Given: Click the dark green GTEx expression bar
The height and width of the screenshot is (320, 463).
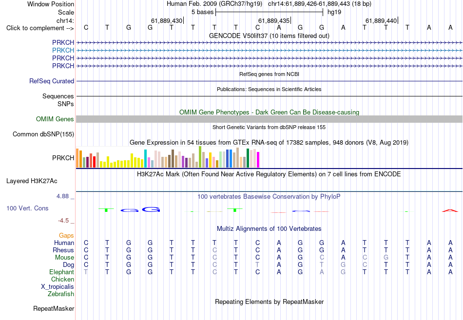Looking at the screenshot, I should (x=248, y=158).
